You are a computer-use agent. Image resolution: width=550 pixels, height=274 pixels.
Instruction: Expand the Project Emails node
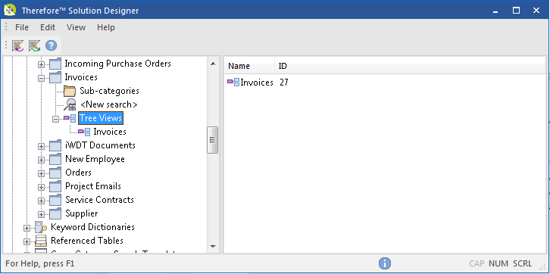tap(42, 188)
